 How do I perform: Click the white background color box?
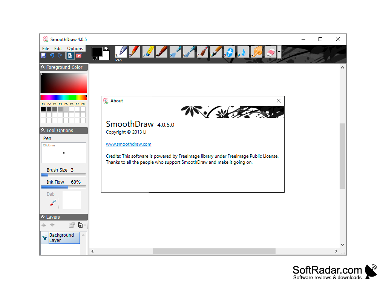(x=107, y=56)
